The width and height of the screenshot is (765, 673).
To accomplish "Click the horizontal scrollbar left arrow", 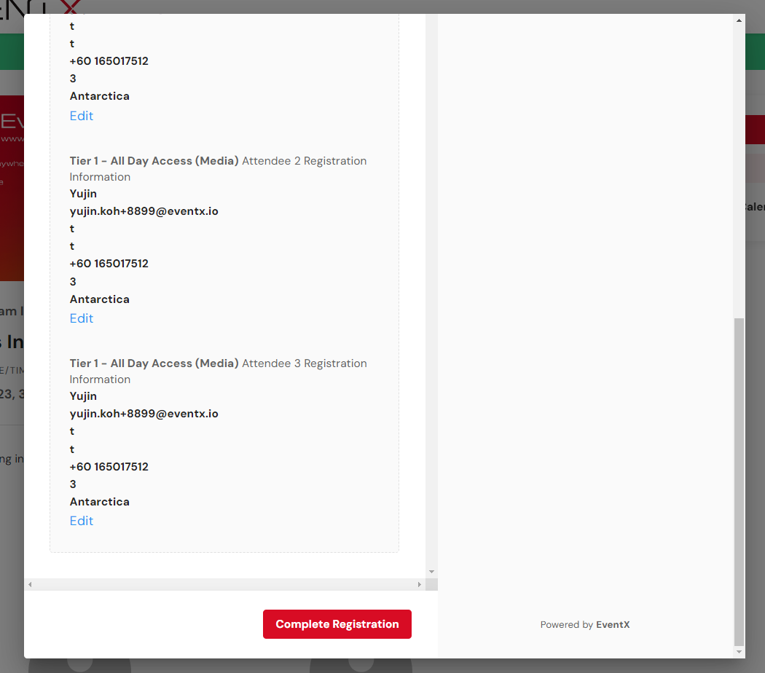I will point(30,585).
